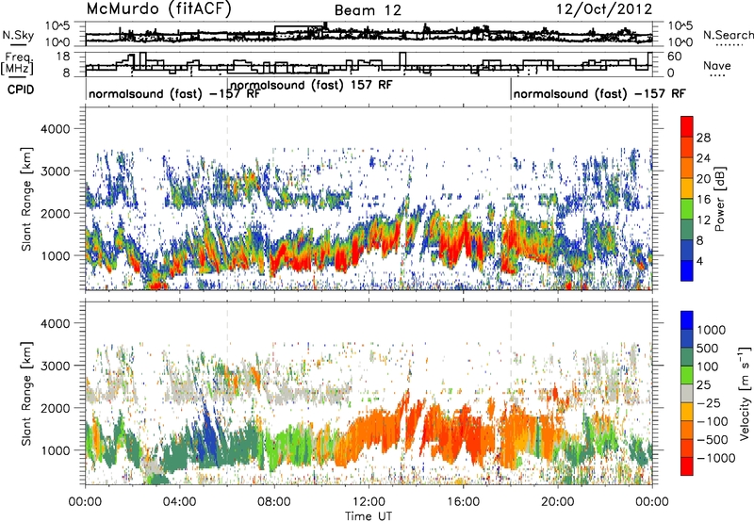Click the 'Freq. [MHz]' axis label
Screen dimensions: 754x522
[x=17, y=63]
